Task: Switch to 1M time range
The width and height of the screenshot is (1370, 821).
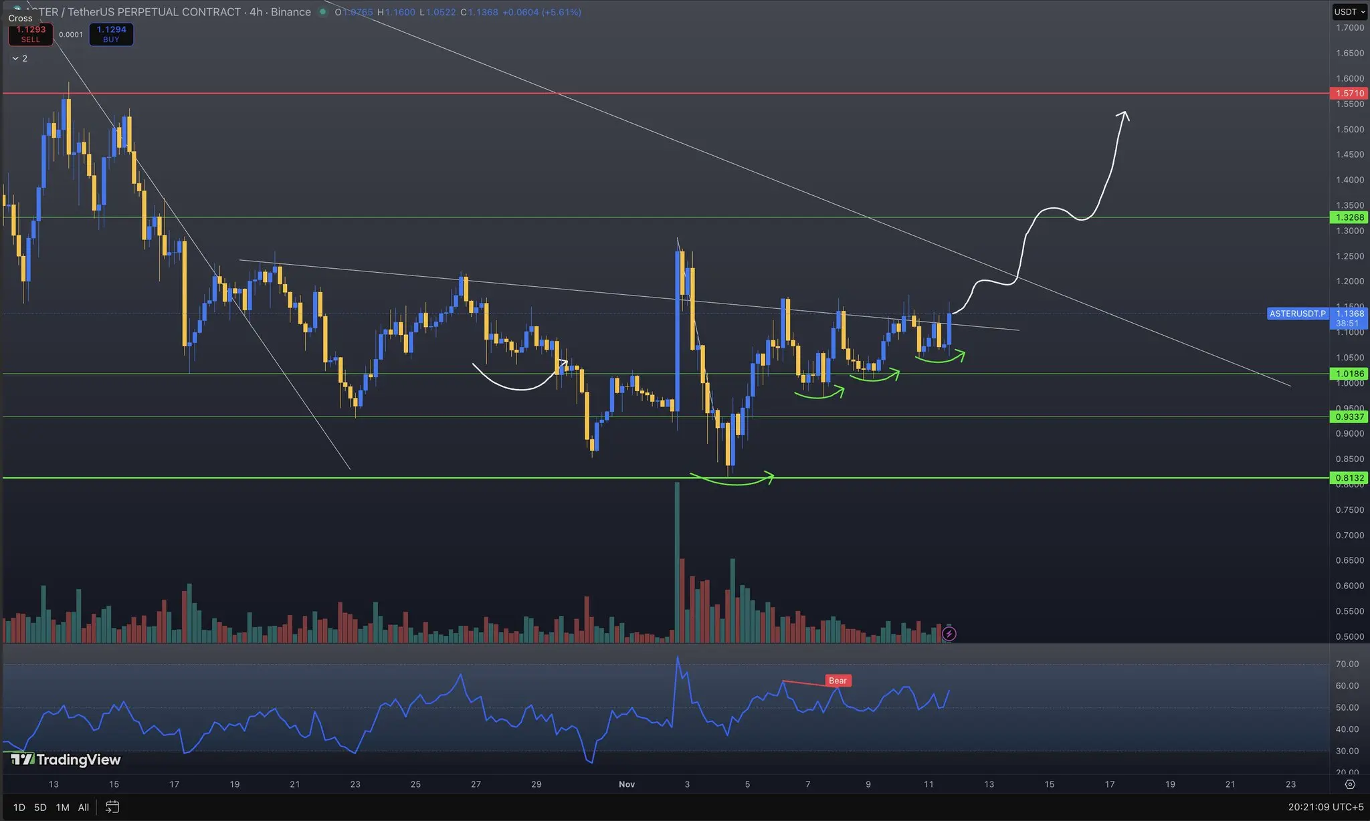Action: click(x=62, y=807)
